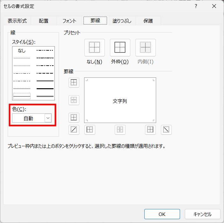This screenshot has width=224, height=223.
Task: Switch to the 保護 tab
Action: 148,21
